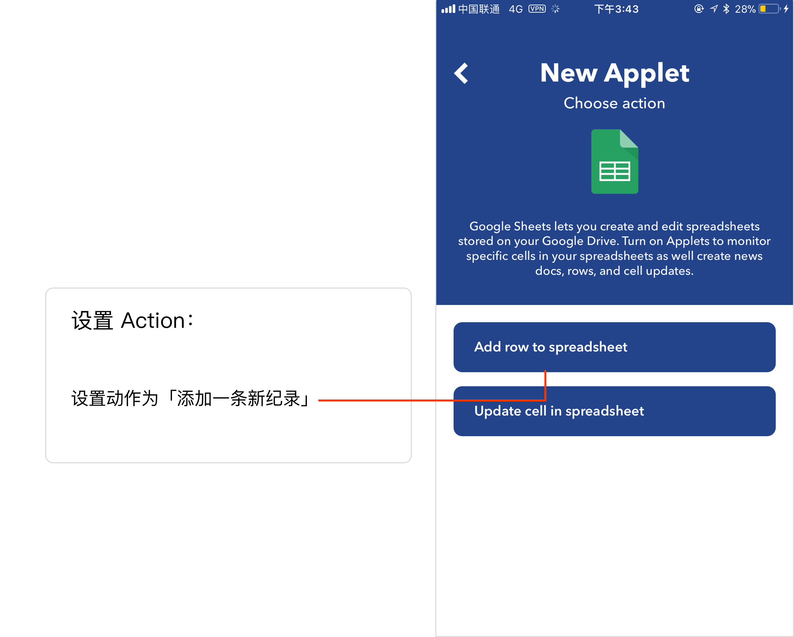The height and width of the screenshot is (637, 794).
Task: Tap the 下午3:43 clock
Action: [x=616, y=9]
